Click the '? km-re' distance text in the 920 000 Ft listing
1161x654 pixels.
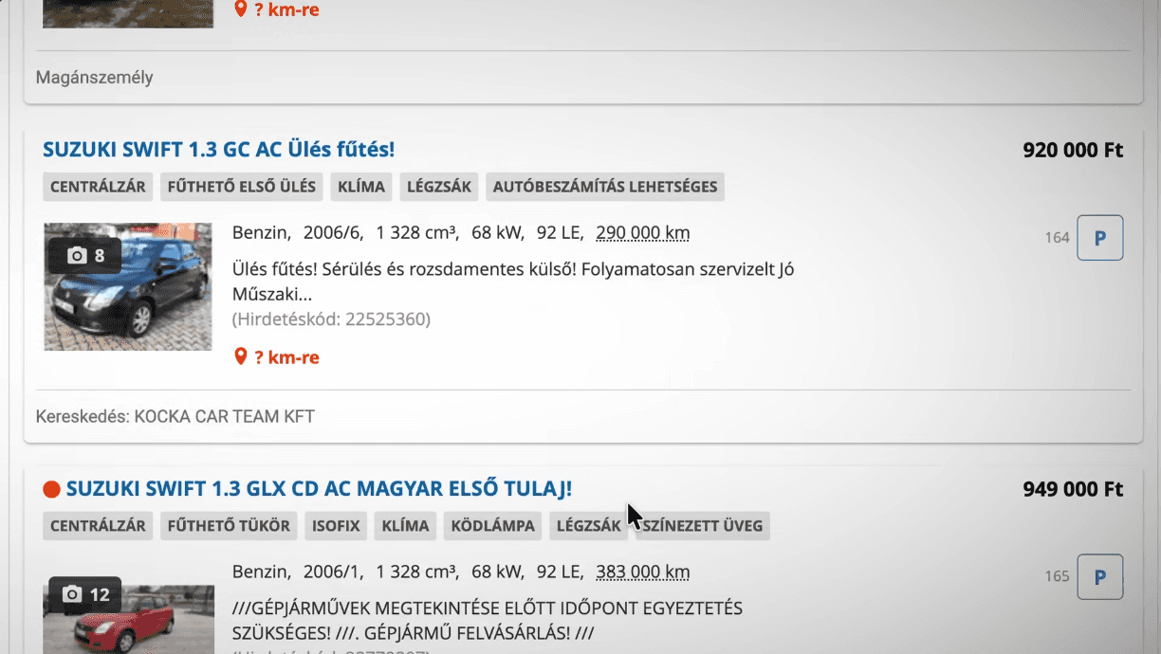click(286, 357)
